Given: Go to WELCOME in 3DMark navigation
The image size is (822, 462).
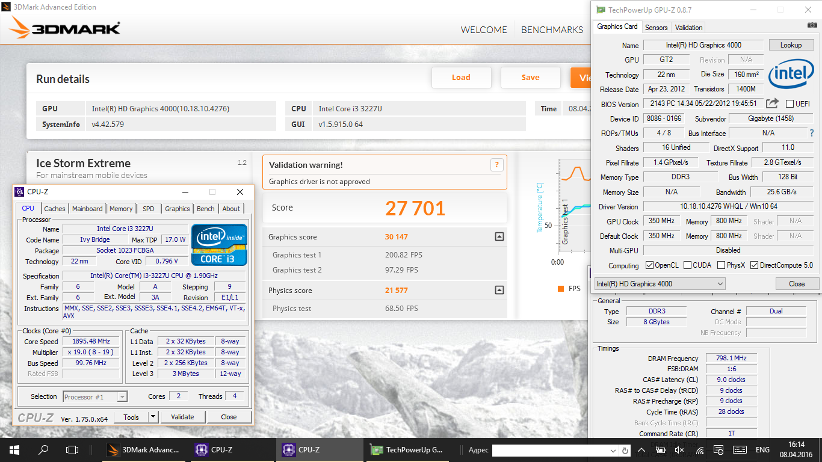Looking at the screenshot, I should 484,29.
